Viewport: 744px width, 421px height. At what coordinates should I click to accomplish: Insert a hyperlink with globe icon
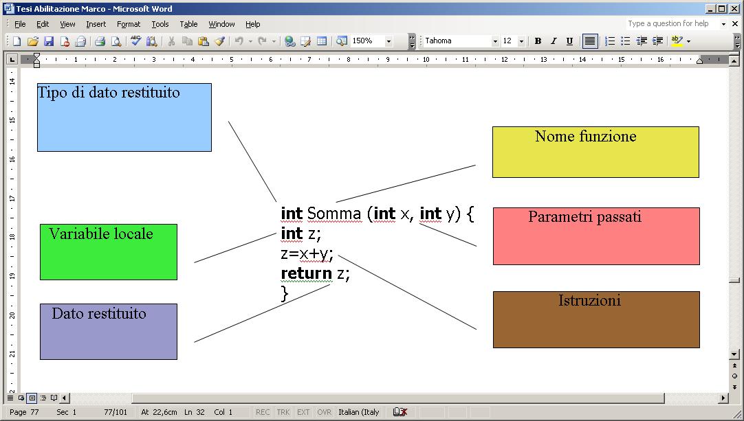tap(290, 41)
